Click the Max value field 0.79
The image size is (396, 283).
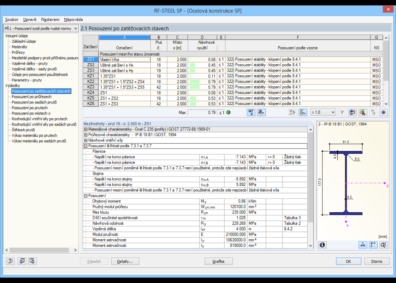[x=202, y=113]
